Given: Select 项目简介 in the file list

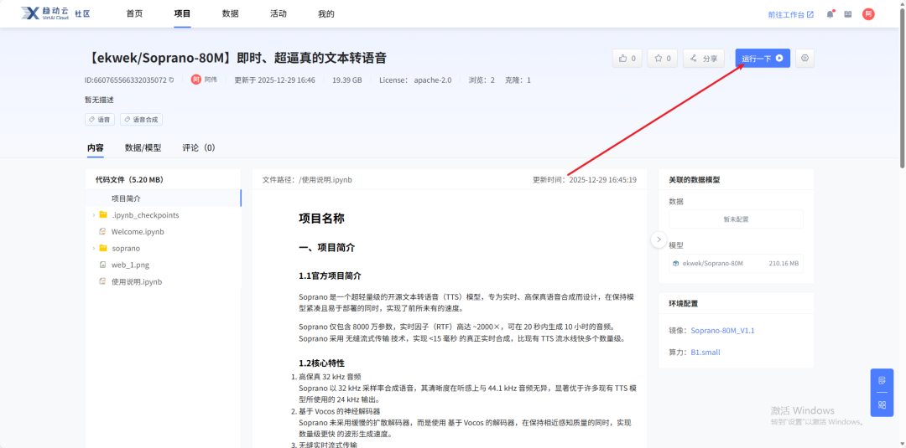Looking at the screenshot, I should 163,198.
